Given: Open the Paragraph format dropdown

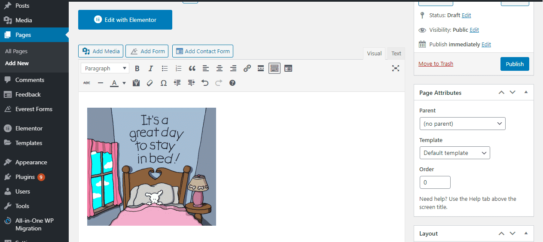Looking at the screenshot, I should (x=105, y=68).
